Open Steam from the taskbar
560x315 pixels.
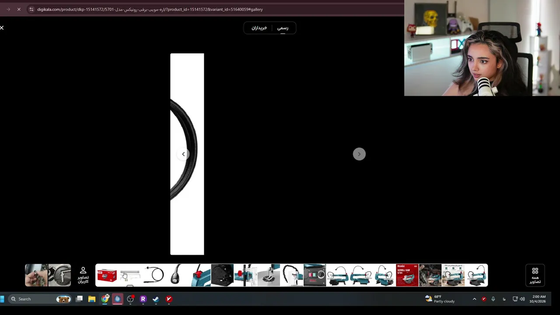click(156, 299)
